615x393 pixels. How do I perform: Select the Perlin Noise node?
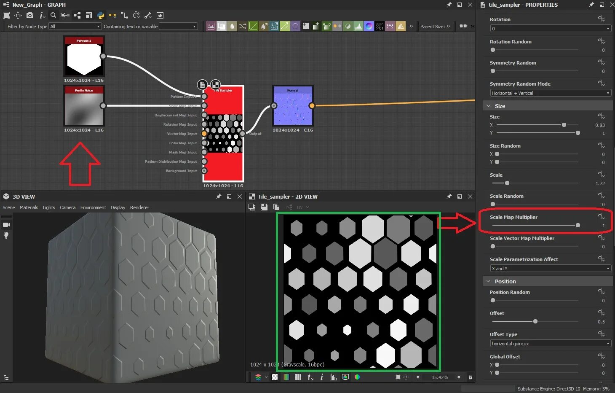coord(84,105)
